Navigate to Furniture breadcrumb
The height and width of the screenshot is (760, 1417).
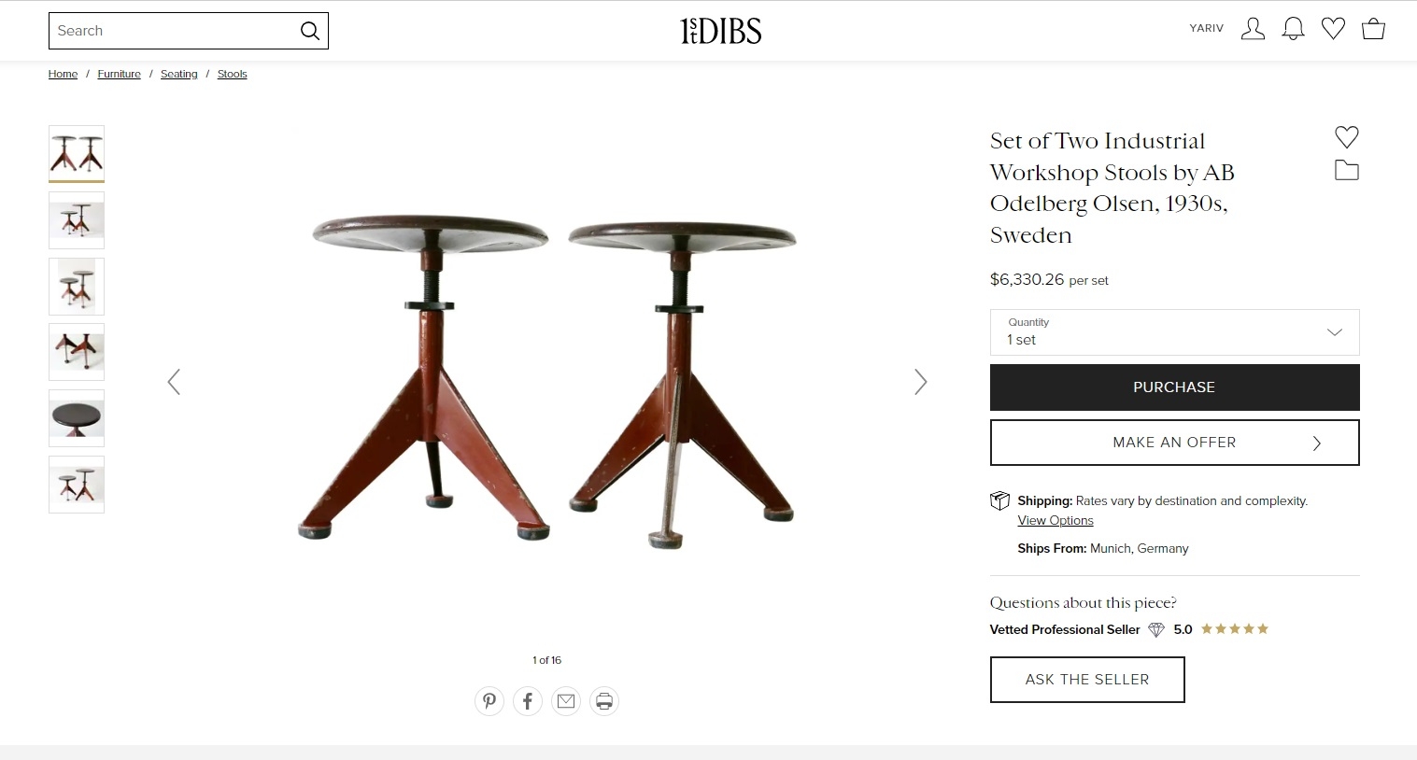coord(119,74)
